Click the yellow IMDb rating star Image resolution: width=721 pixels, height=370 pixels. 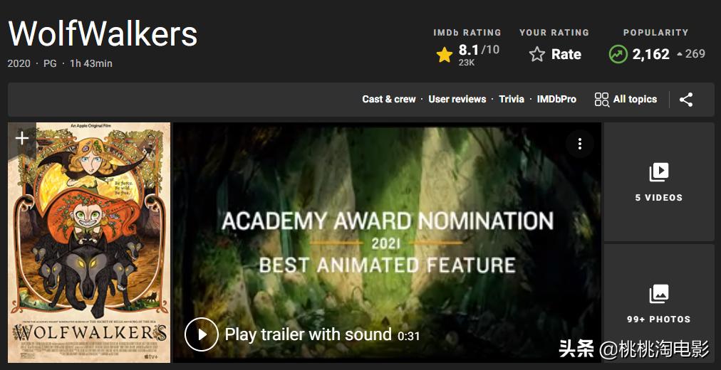pyautogui.click(x=444, y=55)
